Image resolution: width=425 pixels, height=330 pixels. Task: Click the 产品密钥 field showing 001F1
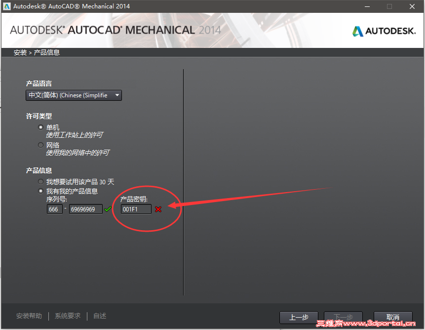point(136,209)
